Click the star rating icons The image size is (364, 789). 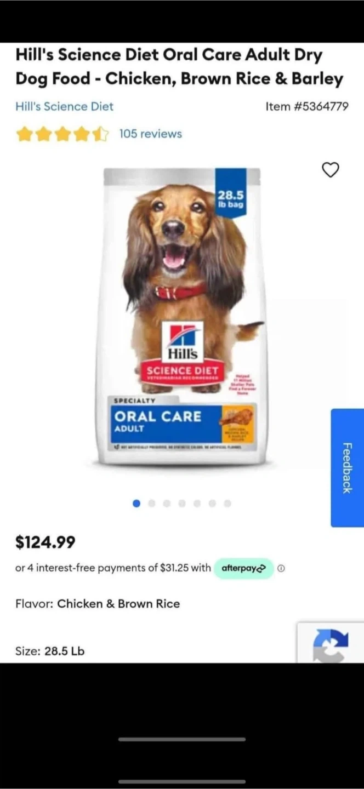click(x=62, y=134)
